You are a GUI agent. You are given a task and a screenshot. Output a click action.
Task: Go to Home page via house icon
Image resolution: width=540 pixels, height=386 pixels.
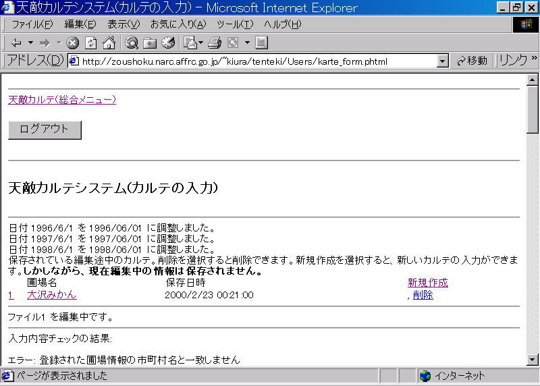tap(109, 43)
